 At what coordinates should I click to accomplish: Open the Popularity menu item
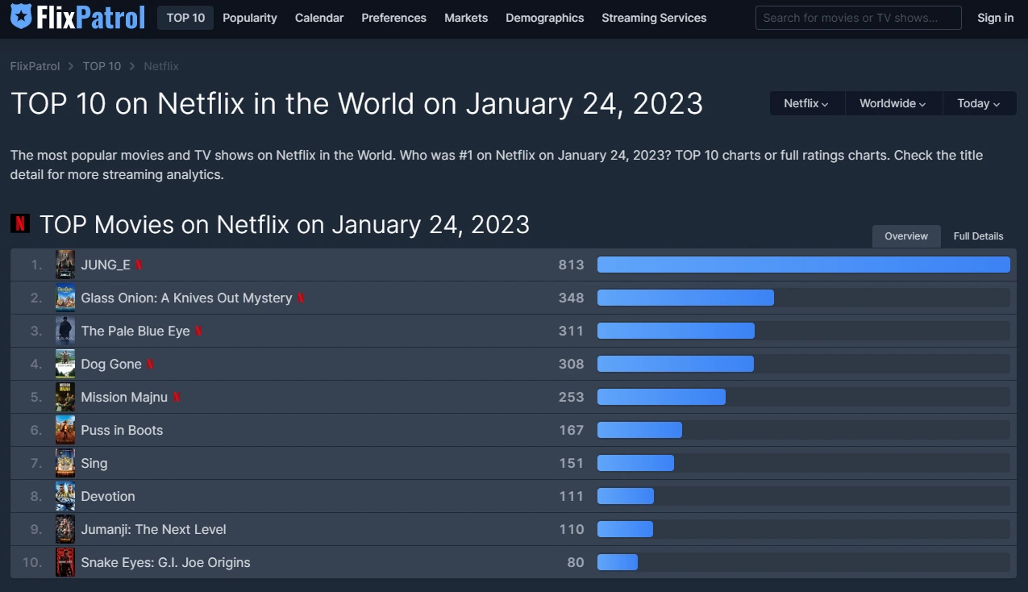click(x=250, y=17)
